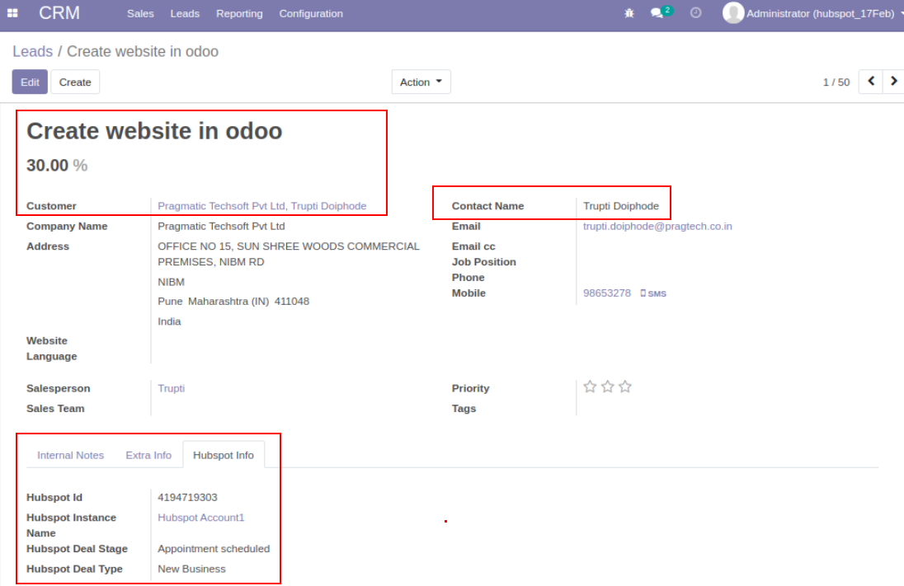The height and width of the screenshot is (586, 904).
Task: Open the Action dropdown
Action: point(421,82)
